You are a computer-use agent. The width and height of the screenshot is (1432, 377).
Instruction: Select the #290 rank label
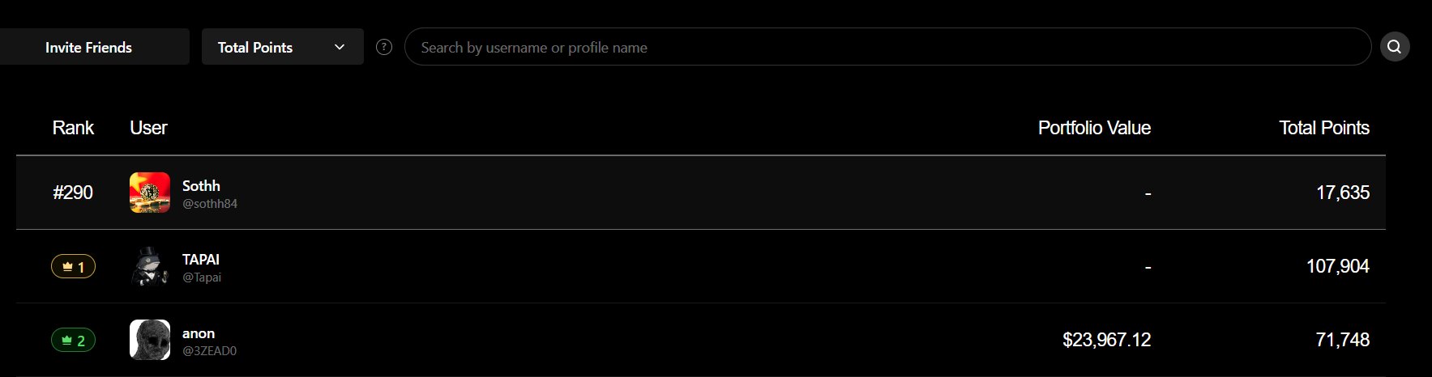pyautogui.click(x=73, y=193)
